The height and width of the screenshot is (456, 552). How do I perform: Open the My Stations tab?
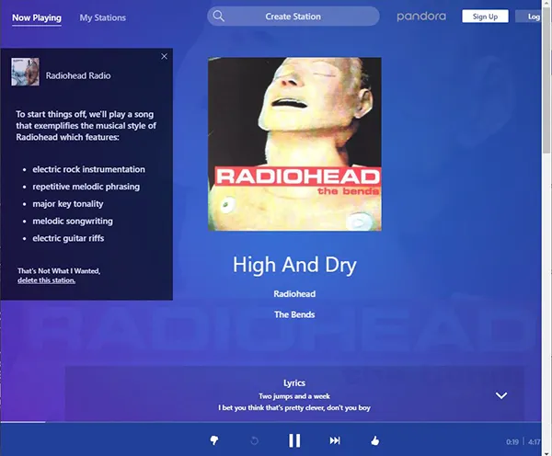(102, 17)
